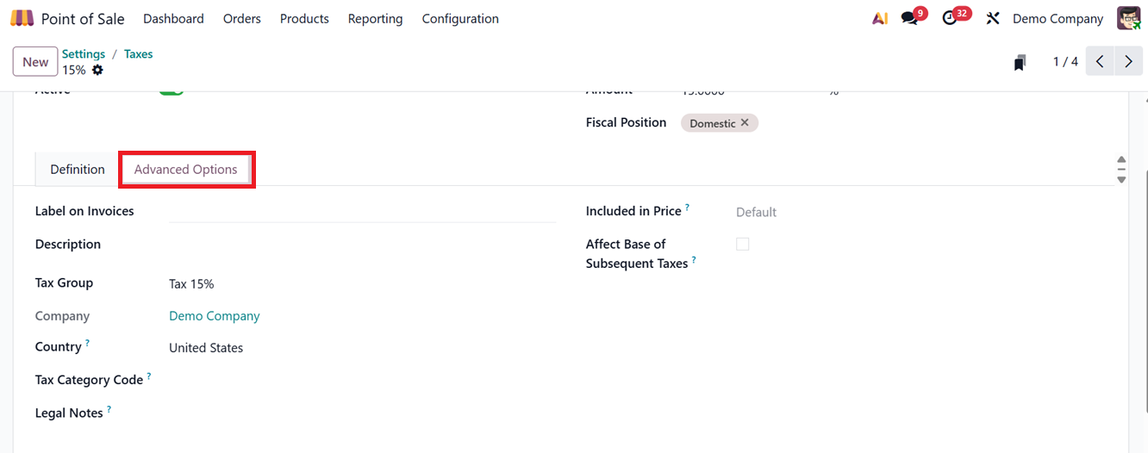Open the Configuration menu
The image size is (1148, 453).
(x=460, y=18)
